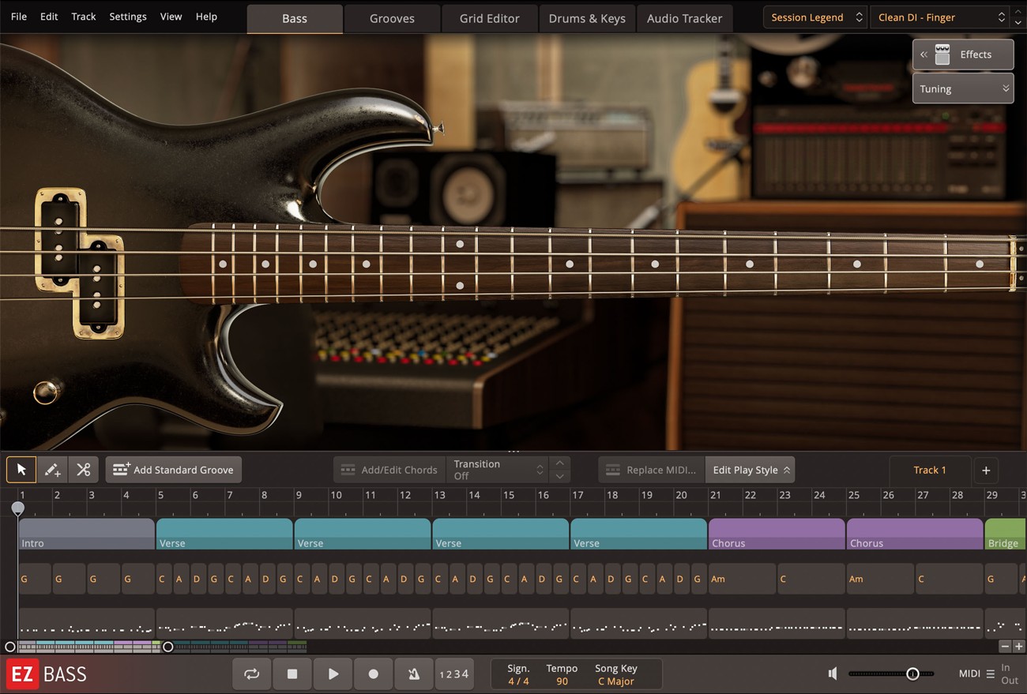Click the Record button
This screenshot has width=1027, height=694.
tap(374, 673)
